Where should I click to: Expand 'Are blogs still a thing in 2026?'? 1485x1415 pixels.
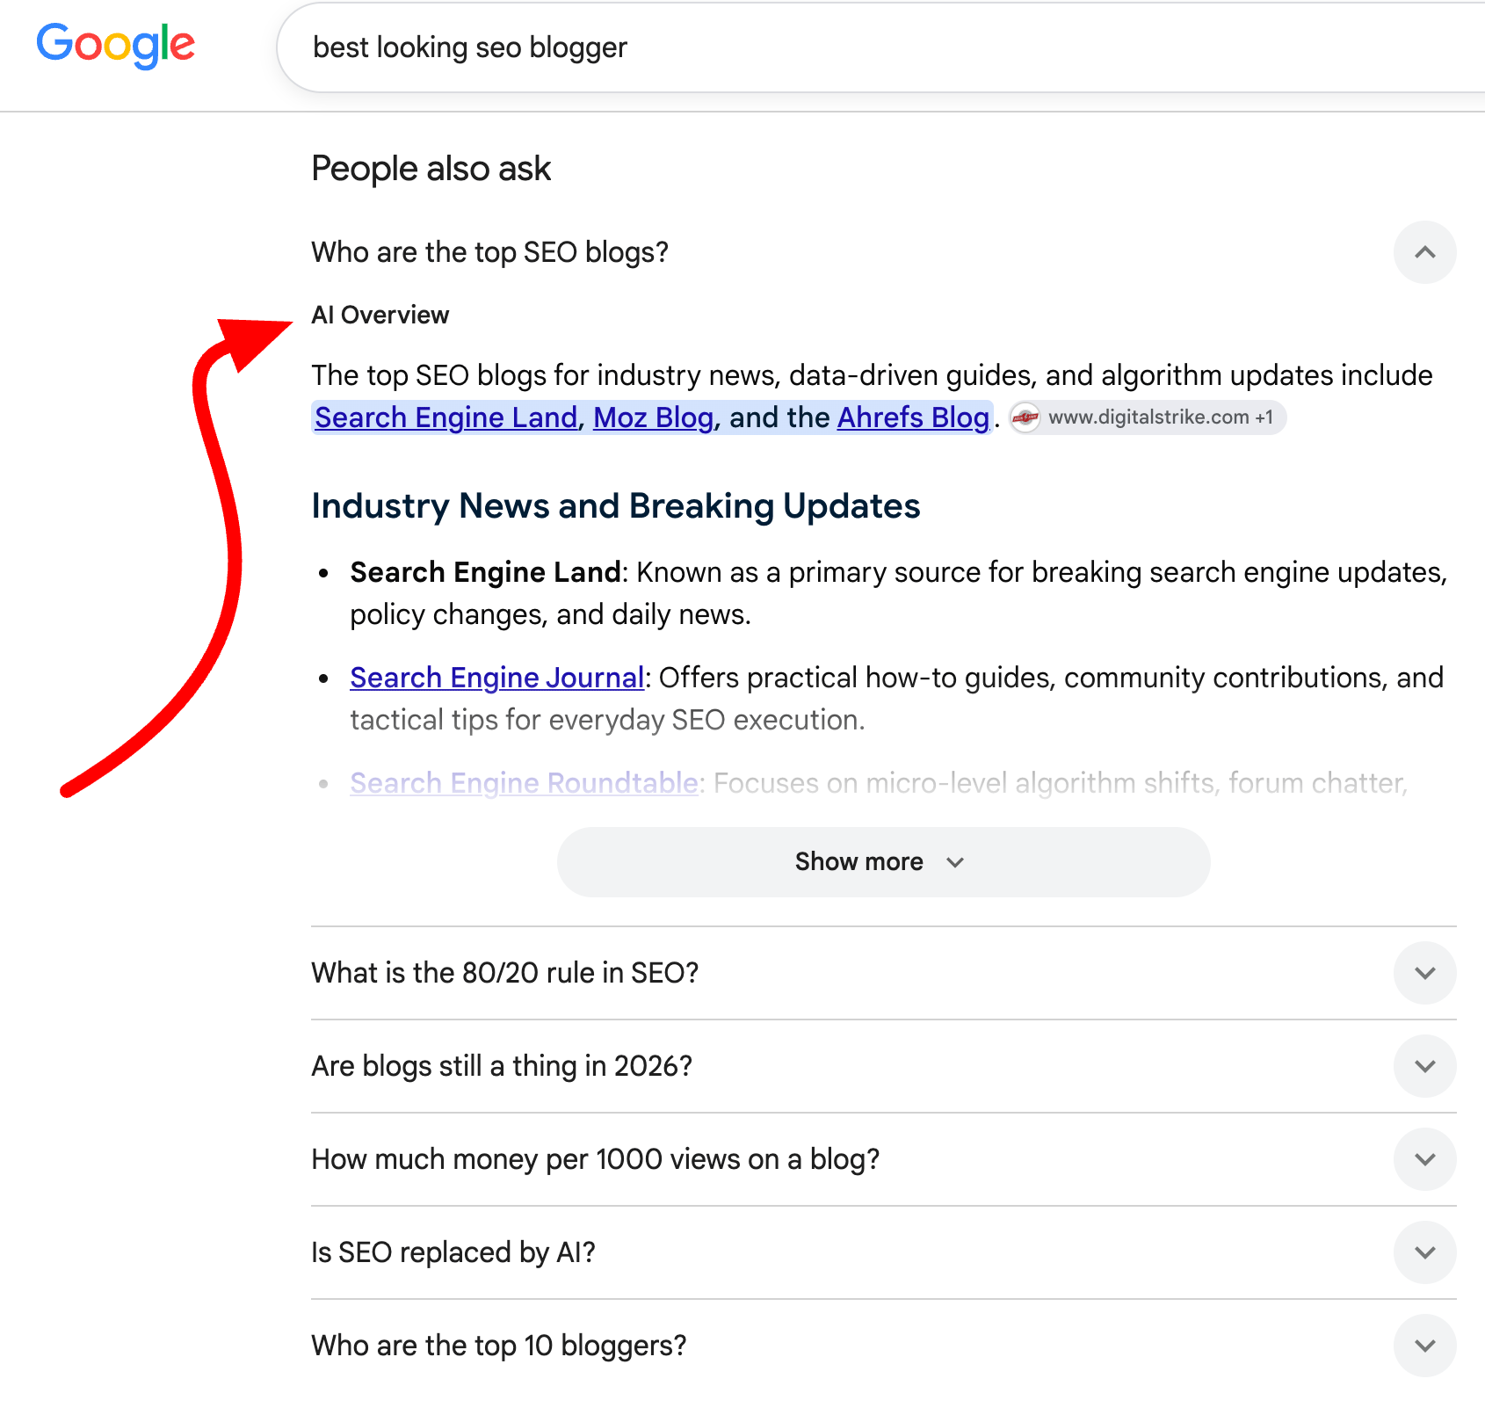(x=883, y=1066)
